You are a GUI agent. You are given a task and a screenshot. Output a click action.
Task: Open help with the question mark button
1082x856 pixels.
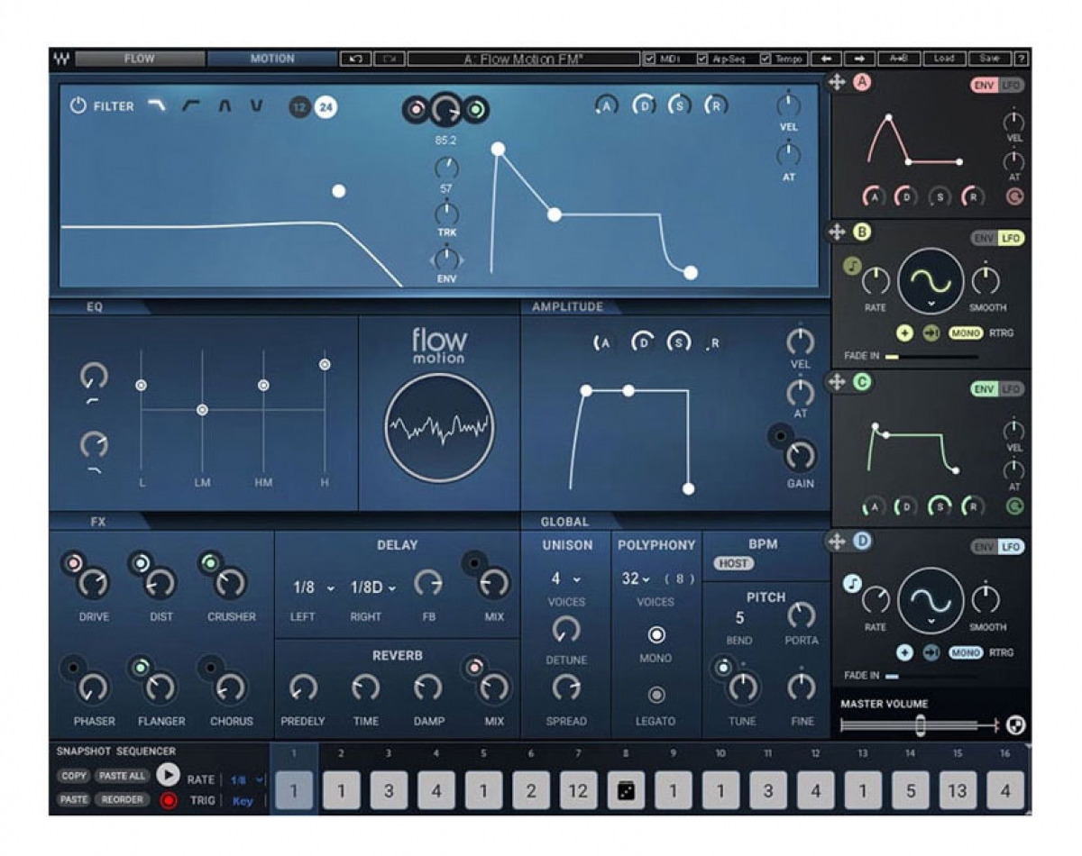click(x=1022, y=59)
